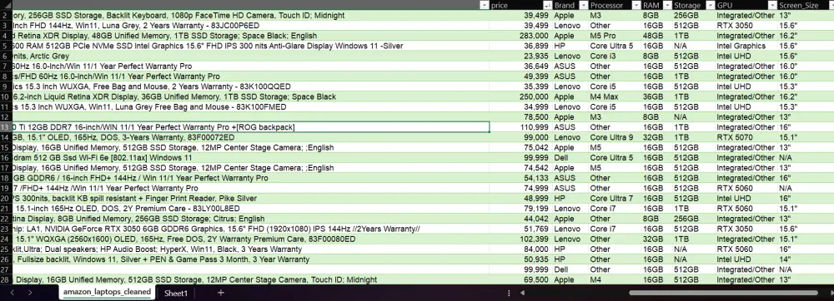
Task: Click the description cell mentioning ROG backpack
Action: [250, 127]
